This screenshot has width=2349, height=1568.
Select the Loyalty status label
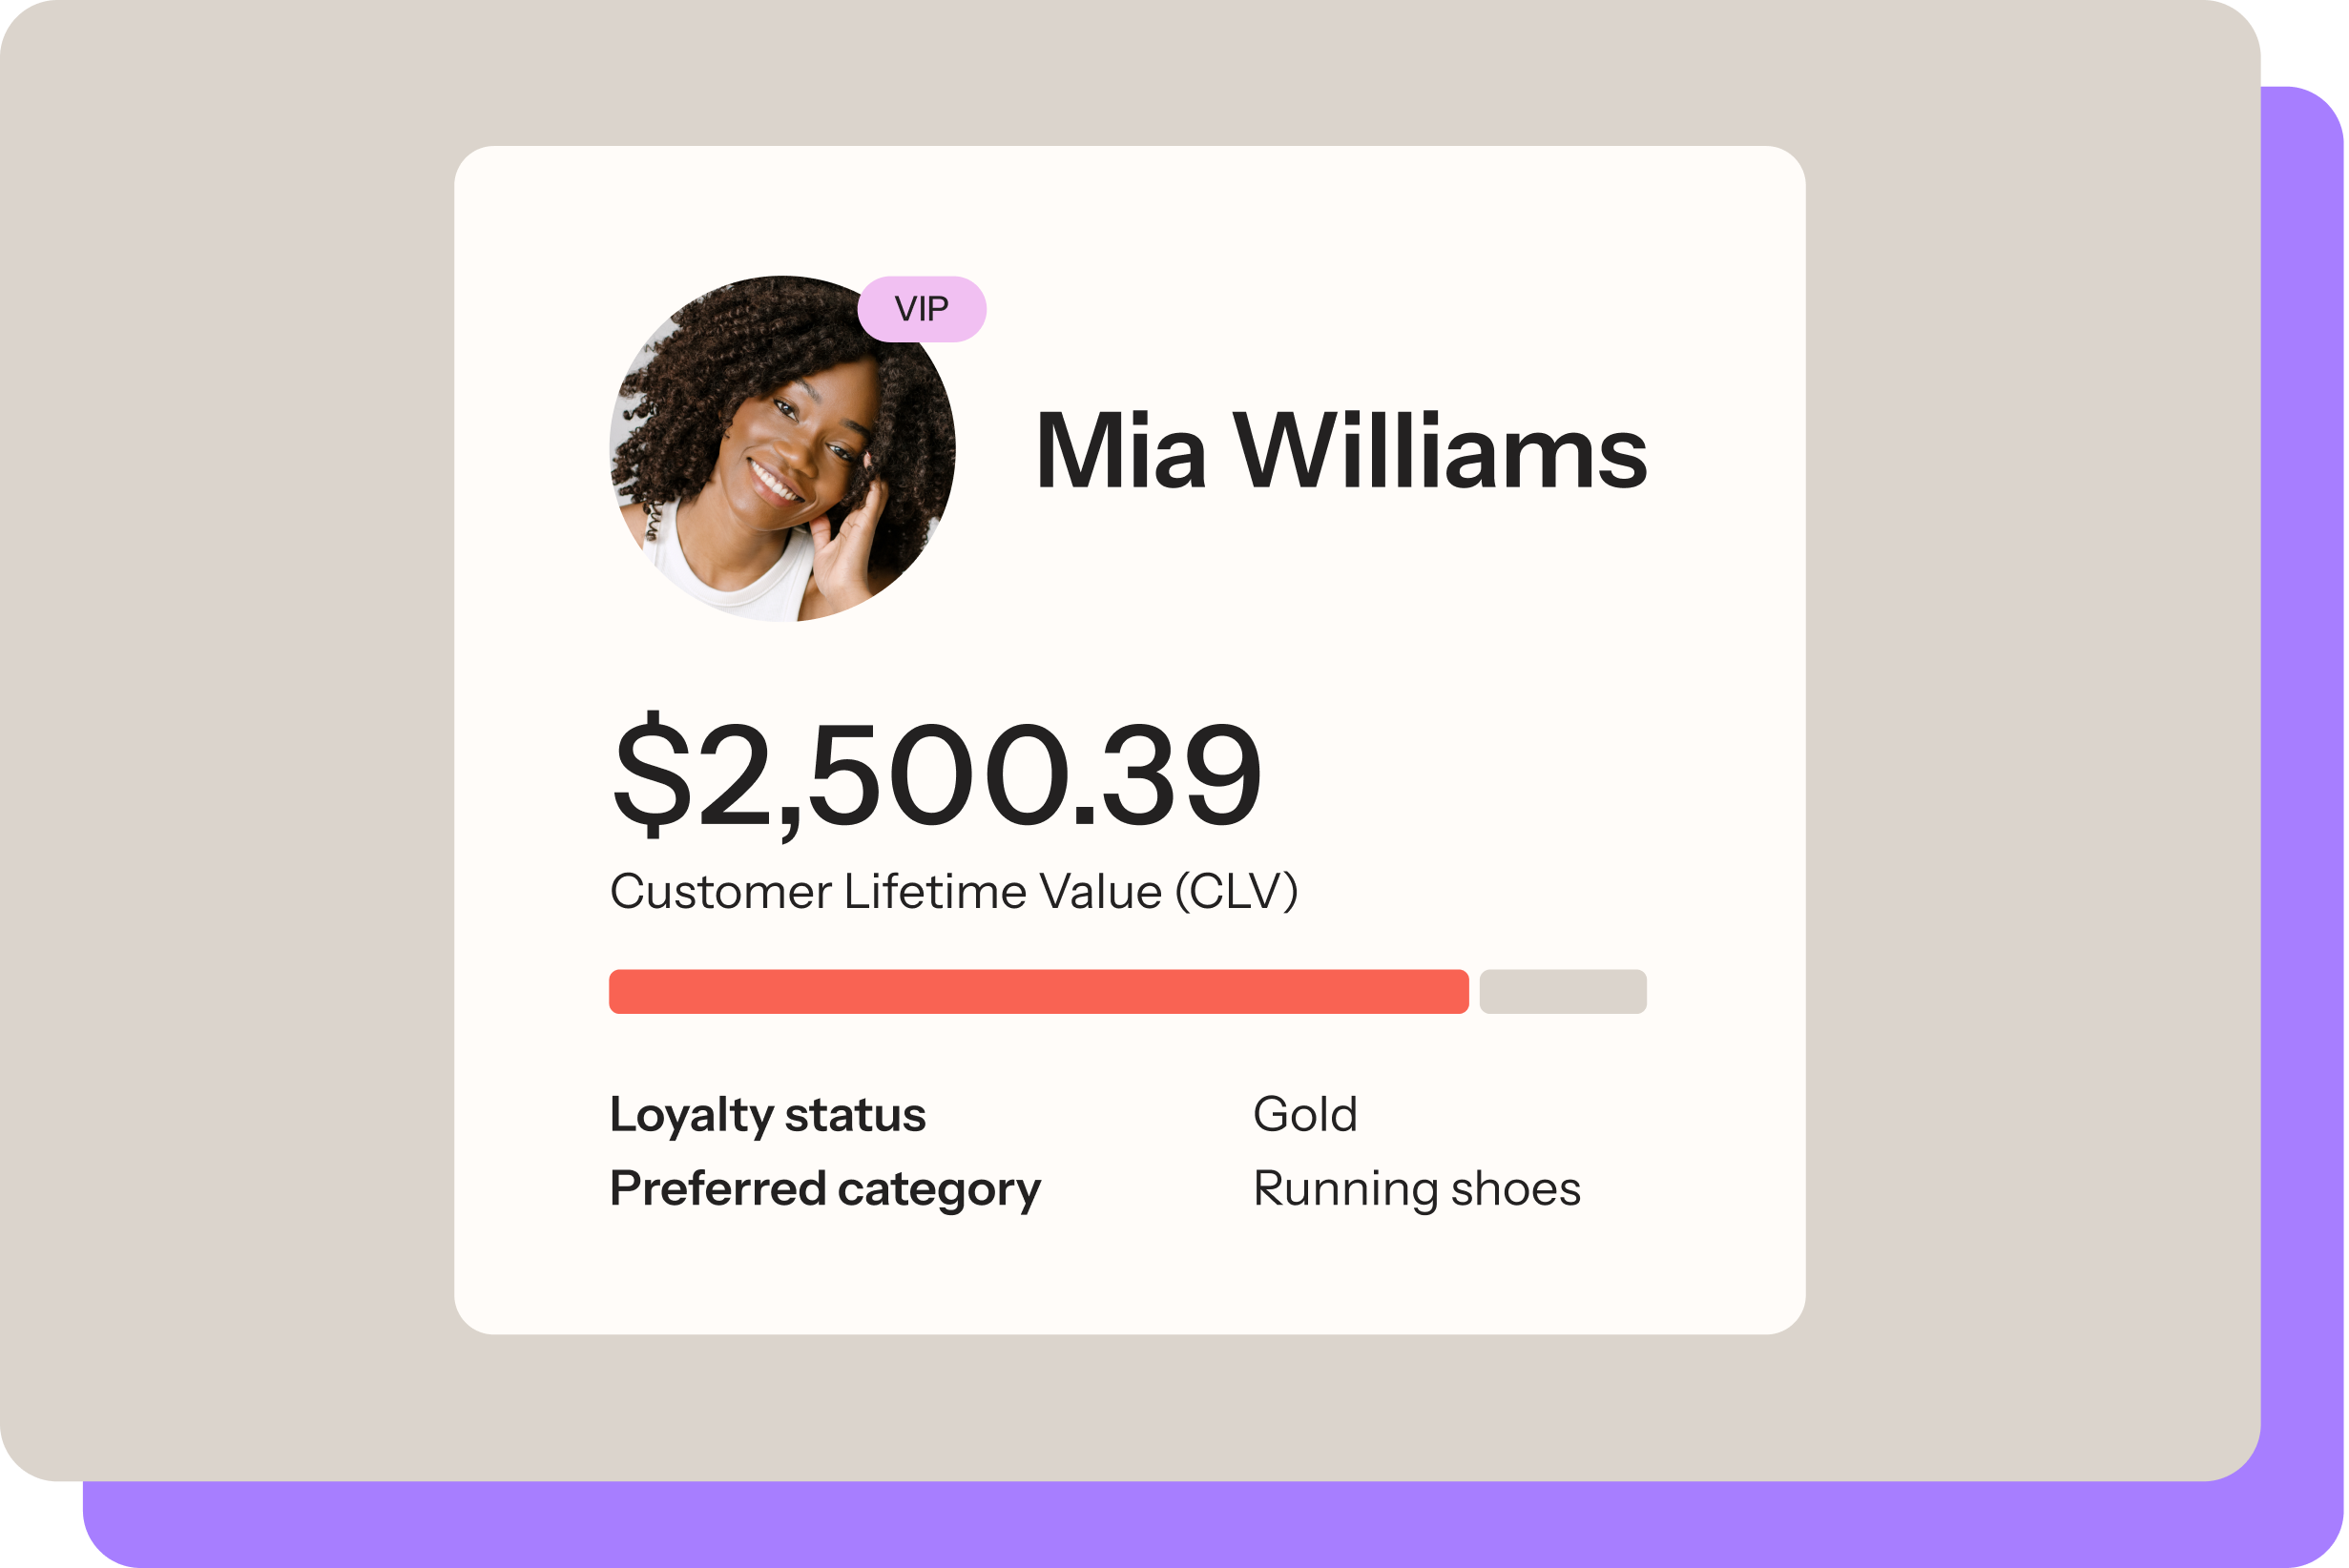click(767, 1114)
